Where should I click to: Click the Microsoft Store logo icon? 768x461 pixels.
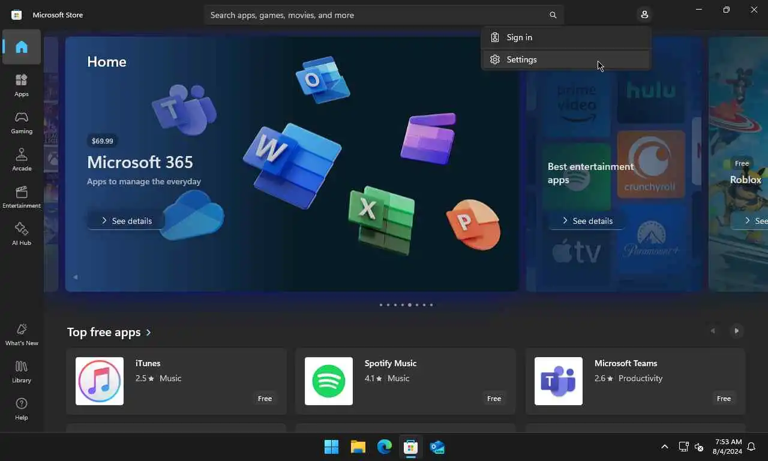[17, 15]
